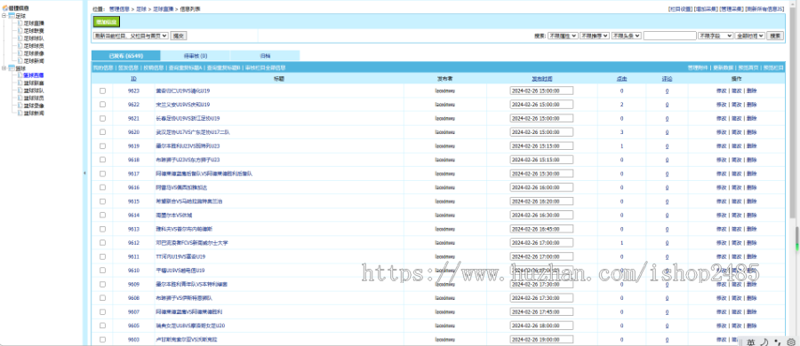Collapse the 足球 tree node
800x346 pixels.
tap(4, 16)
